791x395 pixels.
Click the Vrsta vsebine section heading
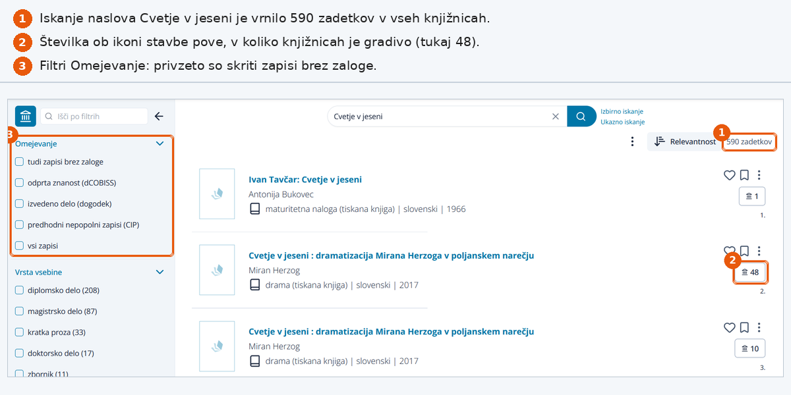(38, 272)
